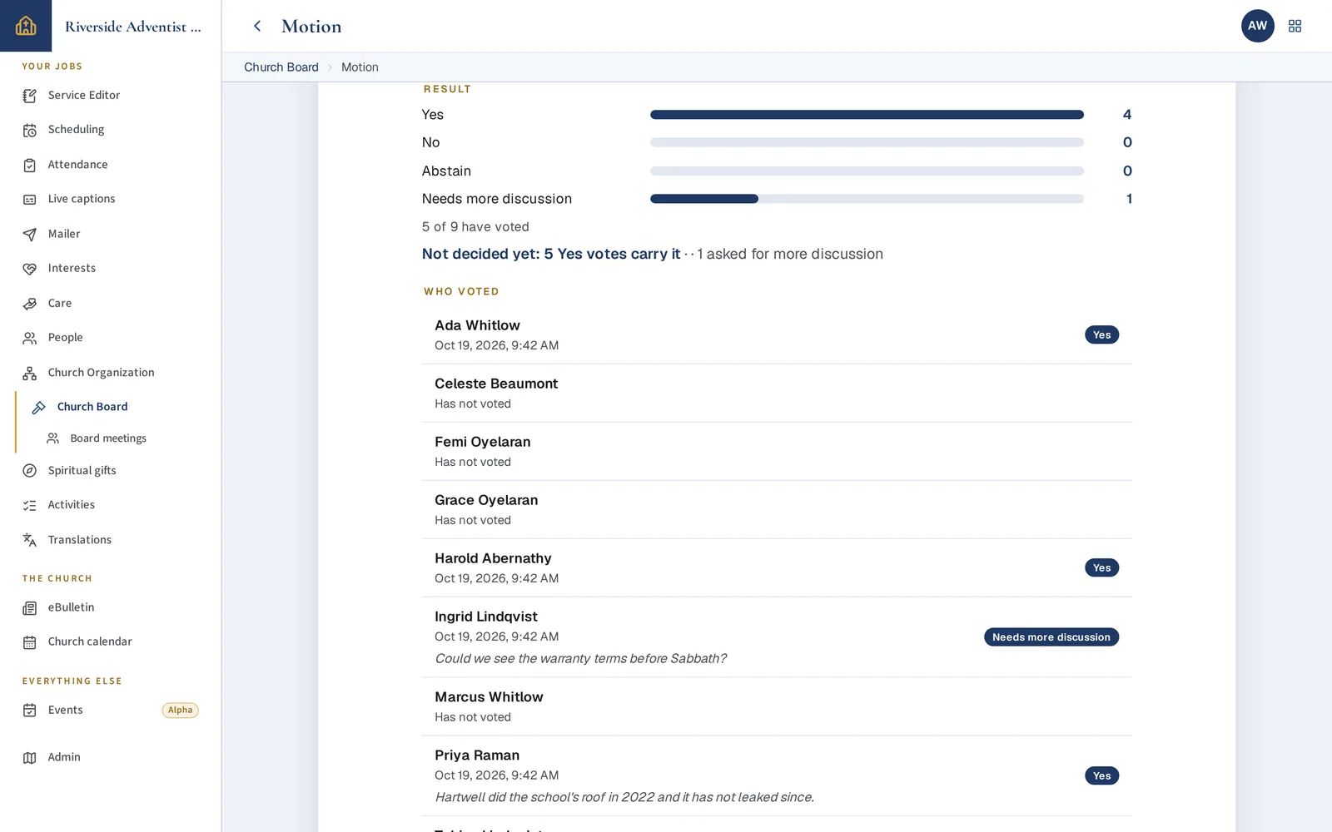Viewport: 1332px width, 832px height.
Task: Go back using the arrow beside Motion
Action: [x=257, y=26]
